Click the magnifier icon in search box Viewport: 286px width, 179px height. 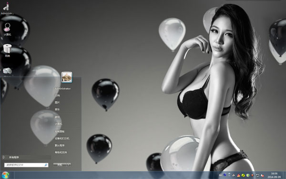tap(46, 165)
